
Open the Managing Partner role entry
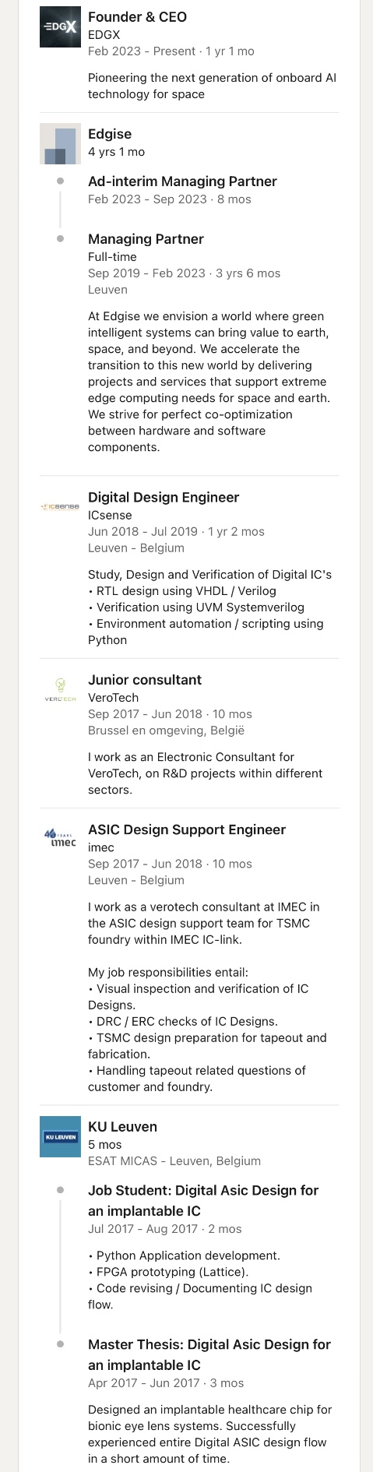coord(146,239)
